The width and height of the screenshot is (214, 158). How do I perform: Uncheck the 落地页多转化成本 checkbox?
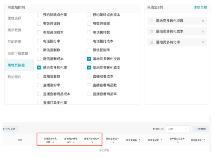[89, 68]
